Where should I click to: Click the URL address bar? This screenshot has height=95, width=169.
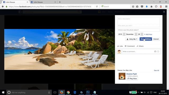point(50,7)
